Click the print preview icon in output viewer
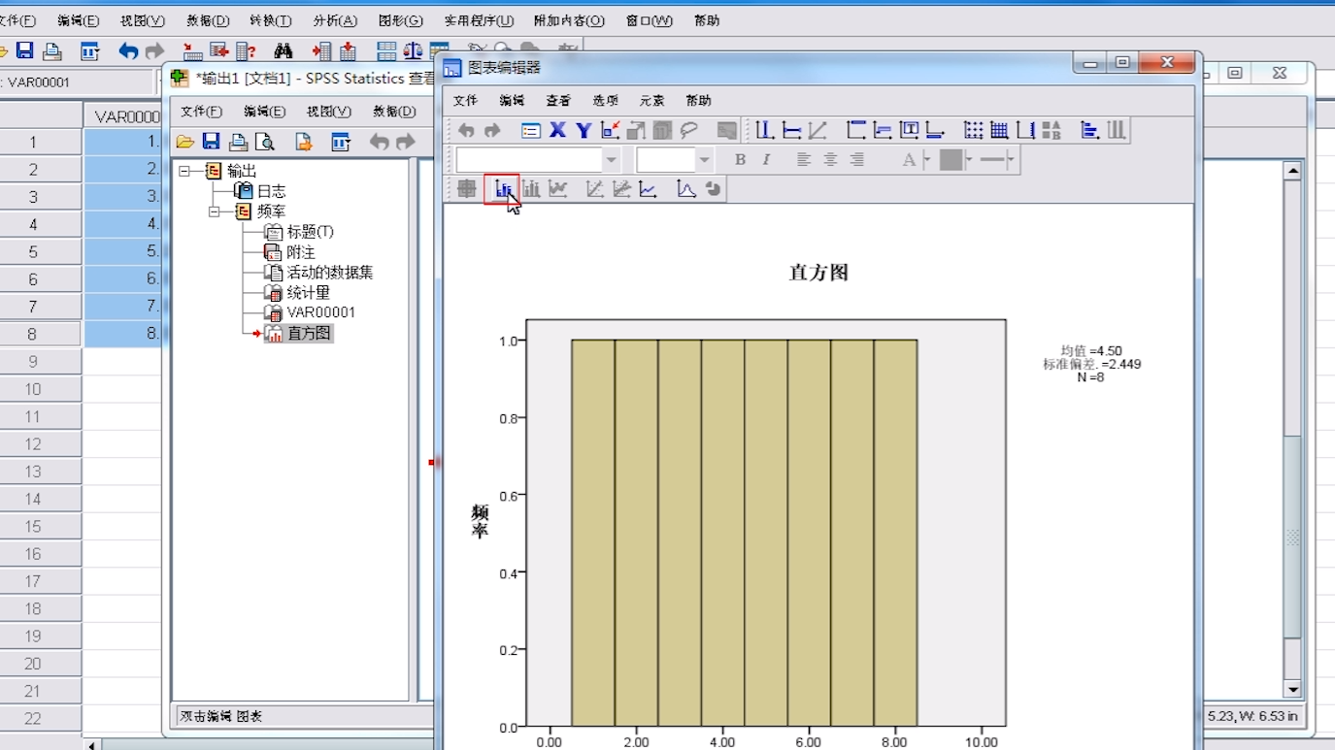Image resolution: width=1335 pixels, height=750 pixels. [264, 142]
